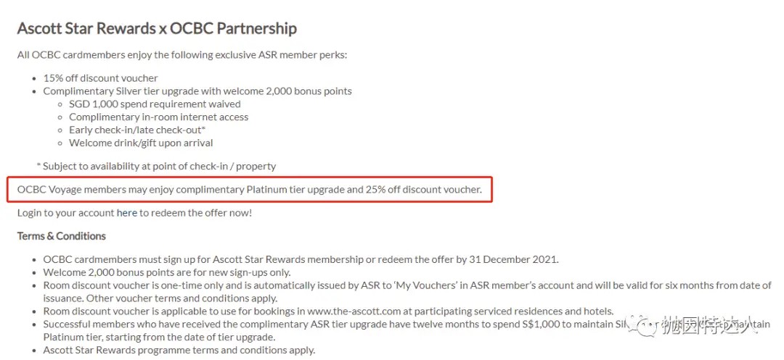The width and height of the screenshot is (784, 360).
Task: Click the WeChat logo watermark icon
Action: click(x=643, y=326)
